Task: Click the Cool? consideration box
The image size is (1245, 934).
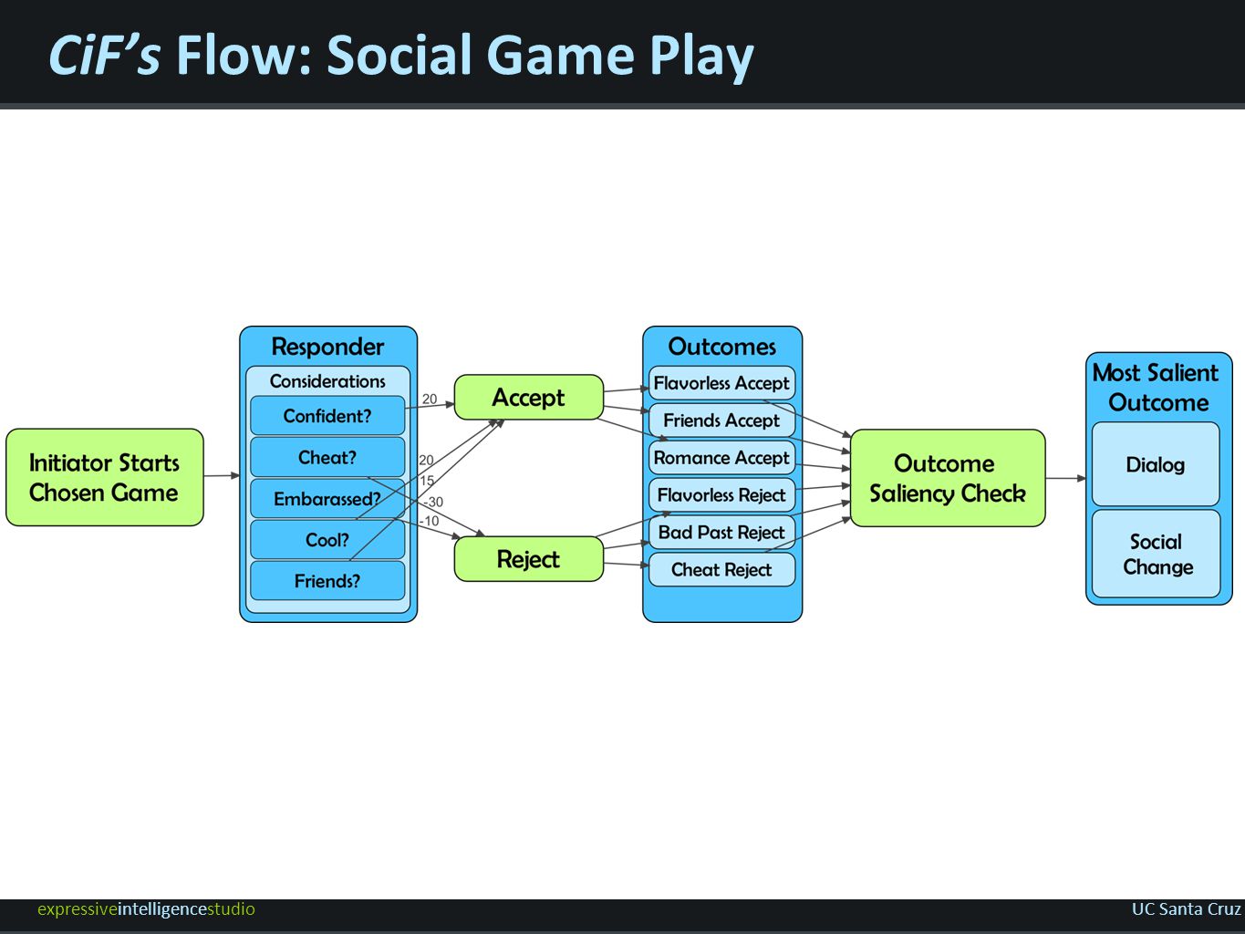Action: (327, 540)
